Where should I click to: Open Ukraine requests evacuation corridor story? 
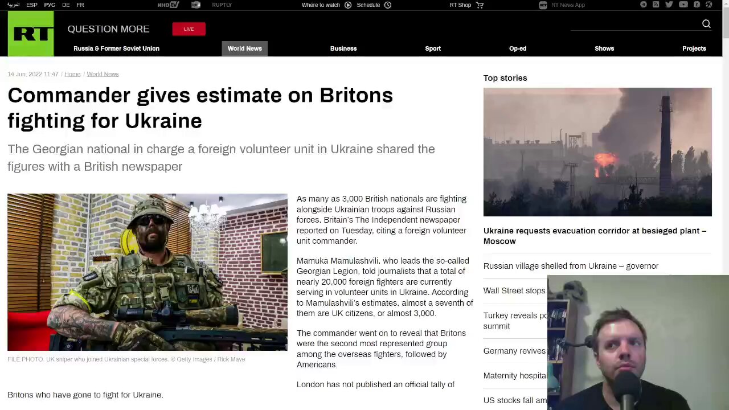(x=595, y=236)
